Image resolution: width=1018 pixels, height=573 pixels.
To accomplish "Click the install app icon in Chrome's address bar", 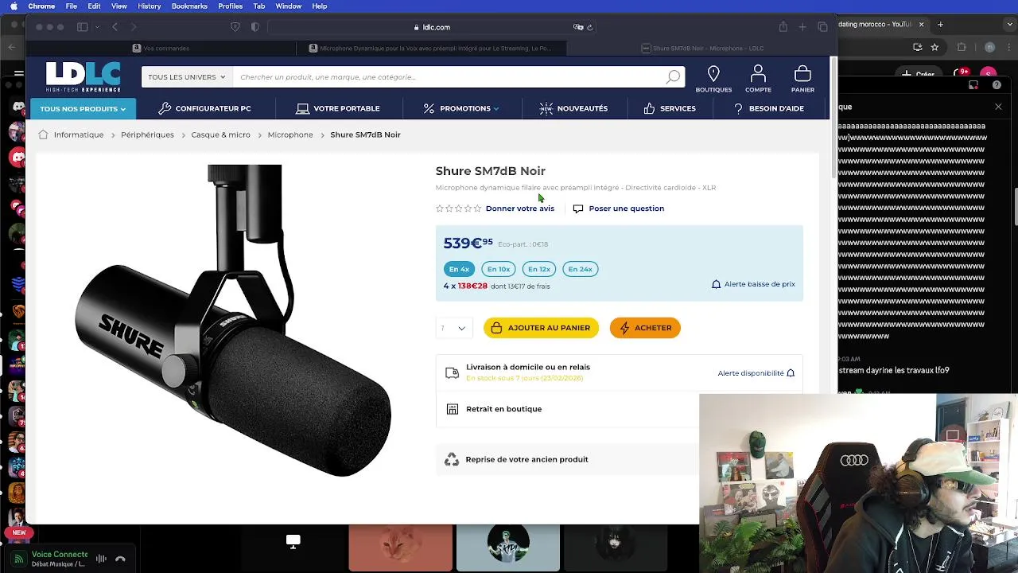I will tap(918, 47).
